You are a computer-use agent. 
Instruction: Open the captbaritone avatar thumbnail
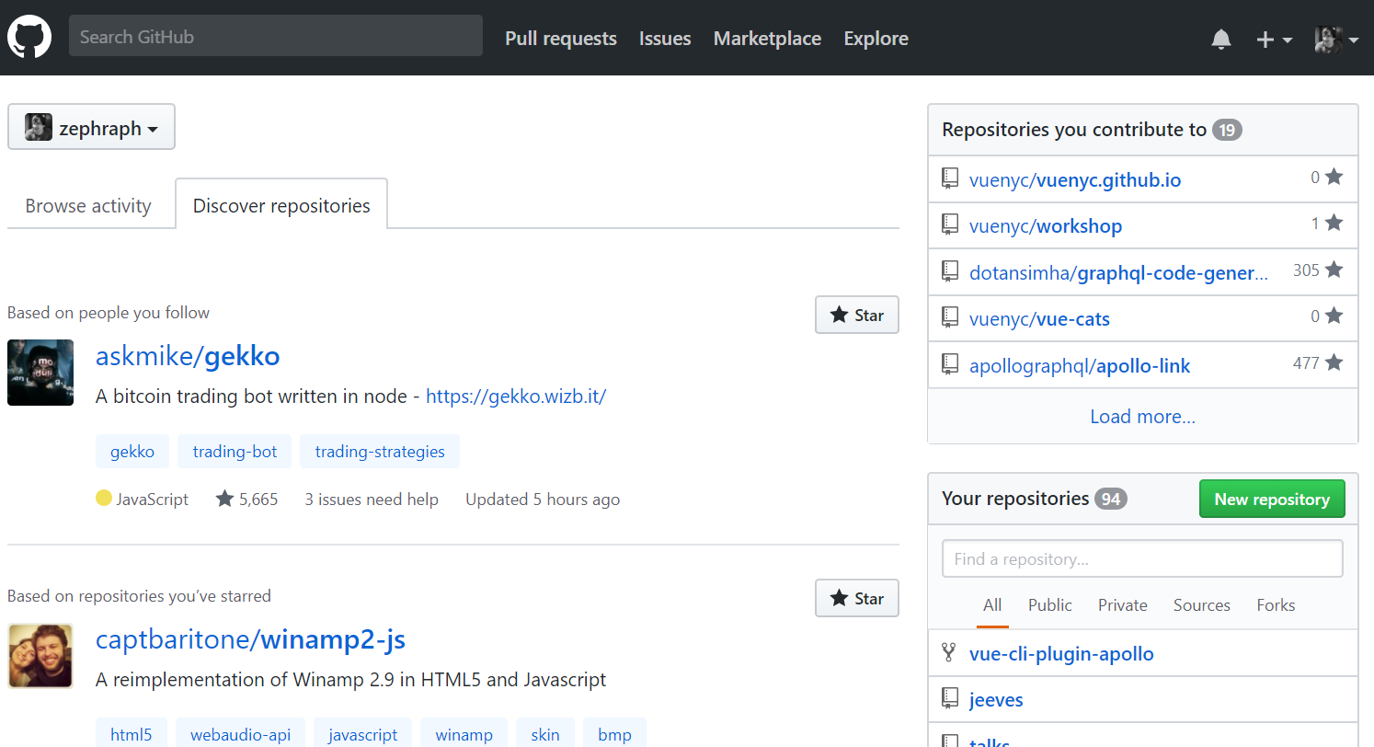pyautogui.click(x=40, y=656)
